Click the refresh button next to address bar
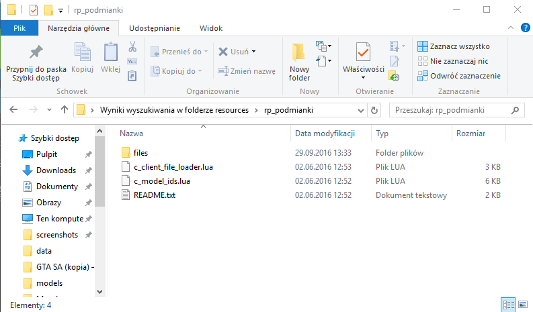533x312 pixels. click(374, 110)
